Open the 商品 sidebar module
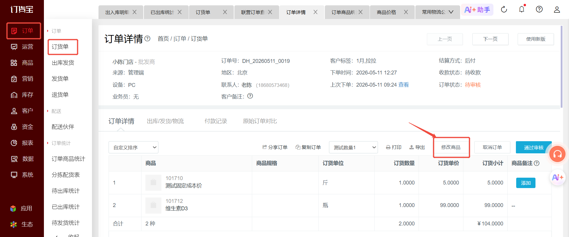Viewport: 569px width, 237px height. pos(22,63)
